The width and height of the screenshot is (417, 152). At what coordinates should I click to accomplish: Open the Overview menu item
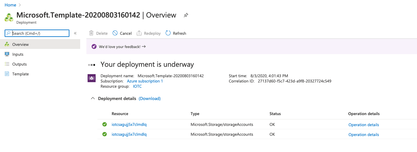click(40, 44)
